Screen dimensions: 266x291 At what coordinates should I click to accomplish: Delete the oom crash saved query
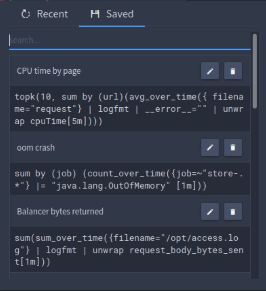(233, 148)
